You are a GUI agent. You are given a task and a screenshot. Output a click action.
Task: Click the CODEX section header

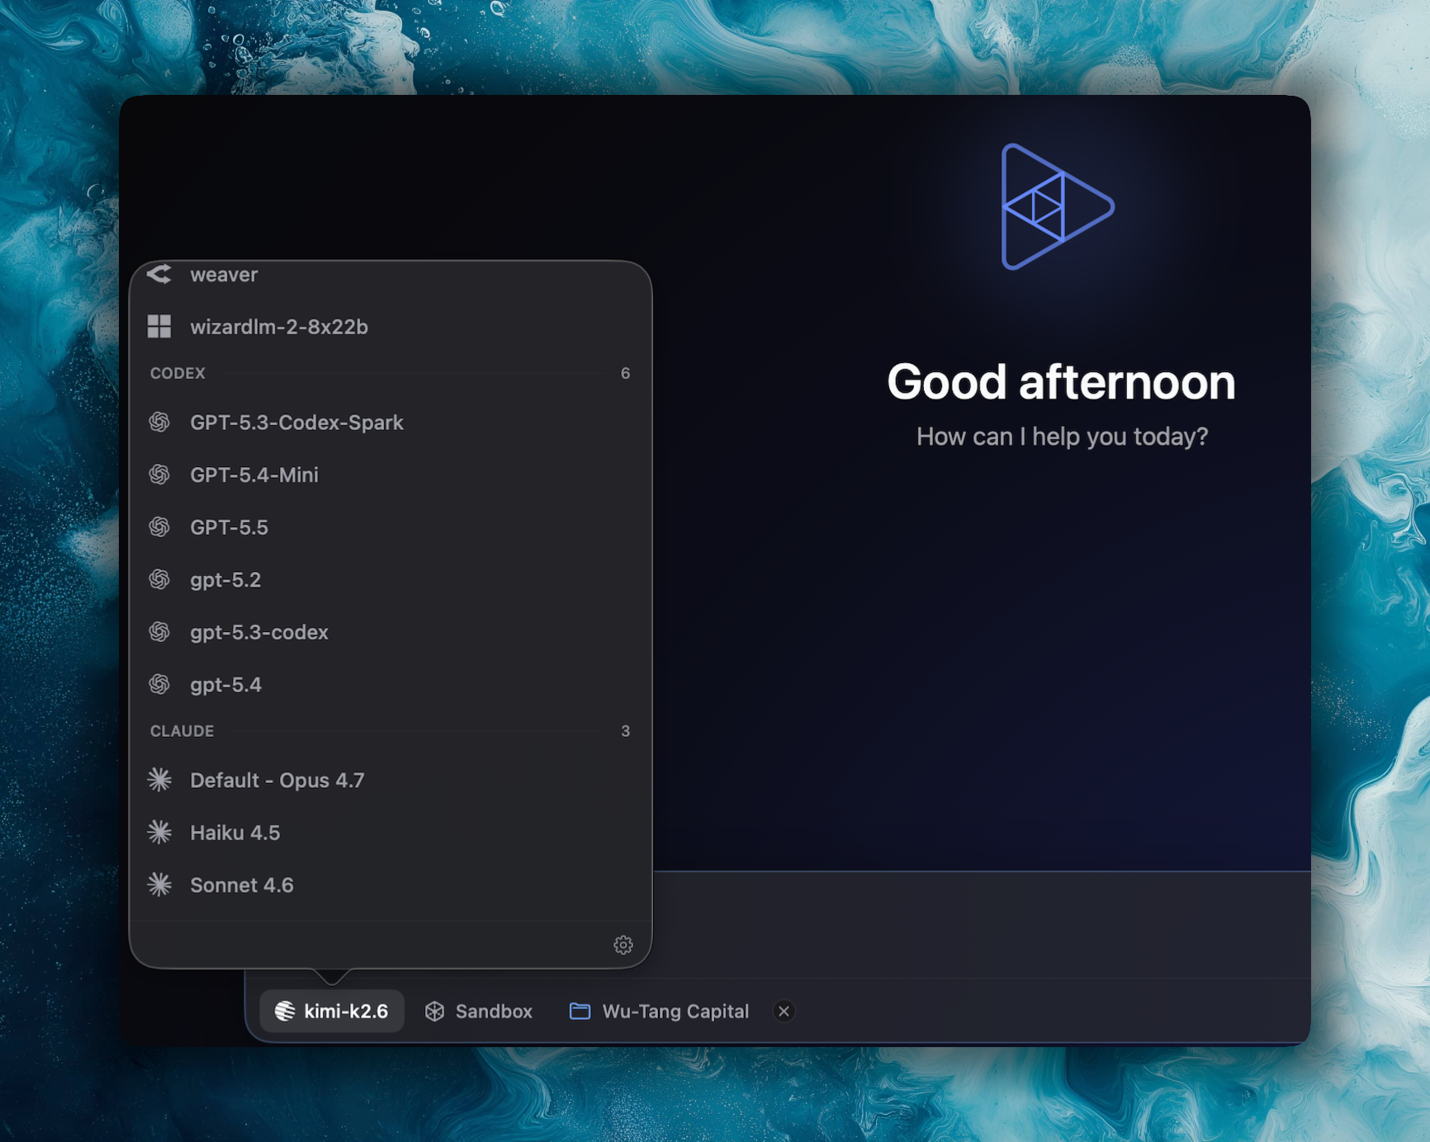[178, 374]
